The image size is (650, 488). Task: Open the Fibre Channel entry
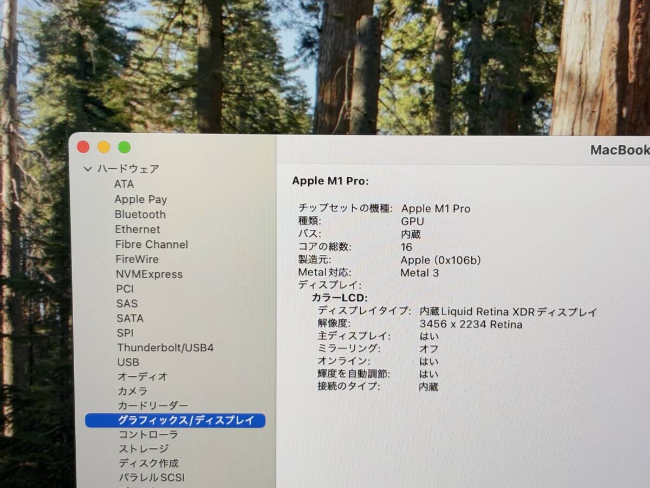point(152,244)
